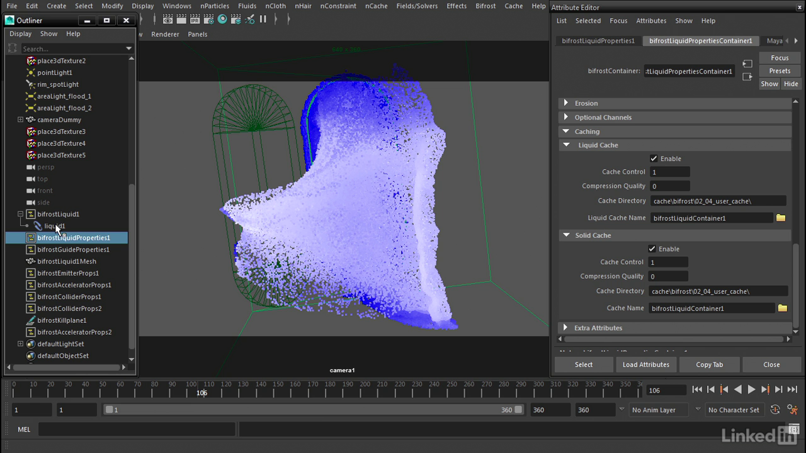Expand the cameraDummy tree node
Viewport: 806px width, 453px height.
[20, 120]
